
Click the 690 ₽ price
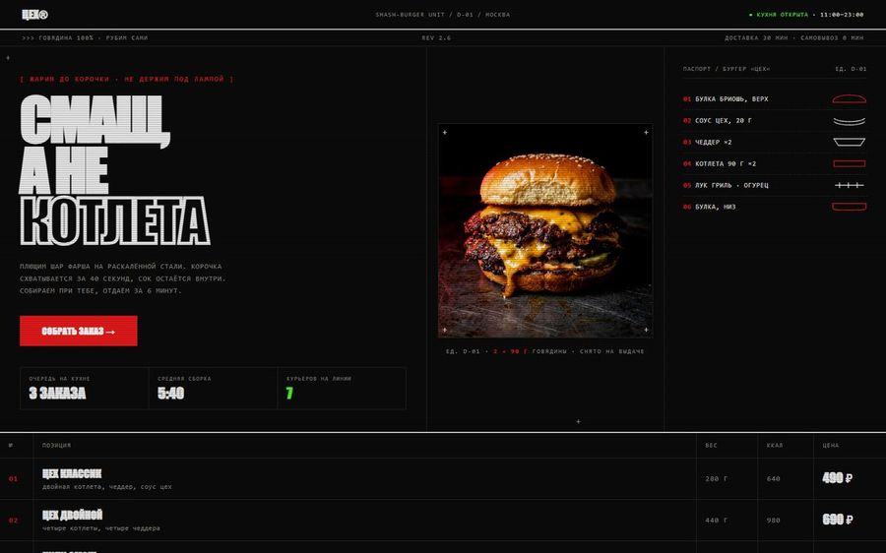[x=838, y=520]
